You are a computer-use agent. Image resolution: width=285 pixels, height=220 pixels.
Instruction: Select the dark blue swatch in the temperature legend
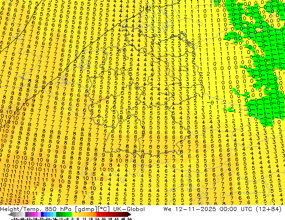pyautogui.click(x=42, y=214)
